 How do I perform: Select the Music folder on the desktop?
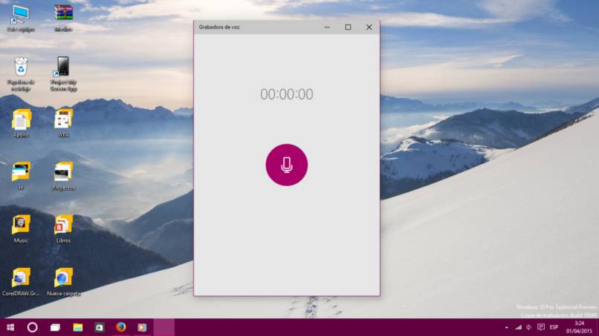pyautogui.click(x=21, y=225)
